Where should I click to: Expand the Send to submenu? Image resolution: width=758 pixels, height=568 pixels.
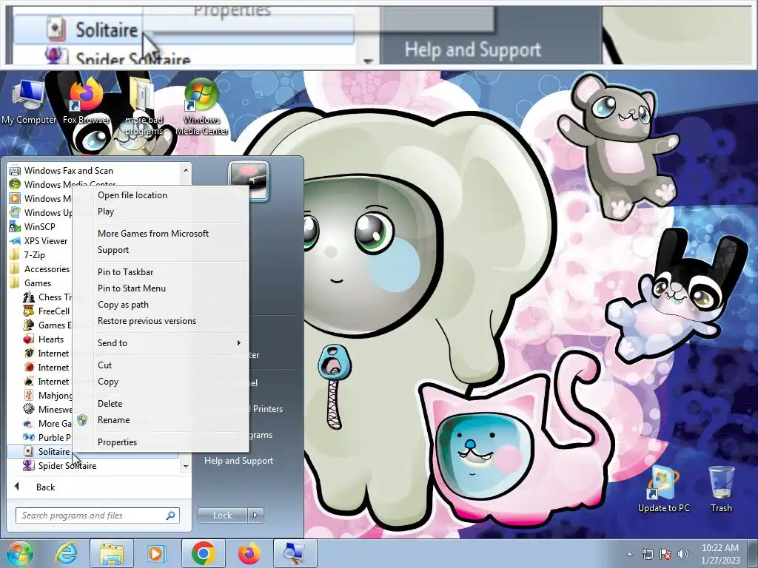click(x=161, y=343)
